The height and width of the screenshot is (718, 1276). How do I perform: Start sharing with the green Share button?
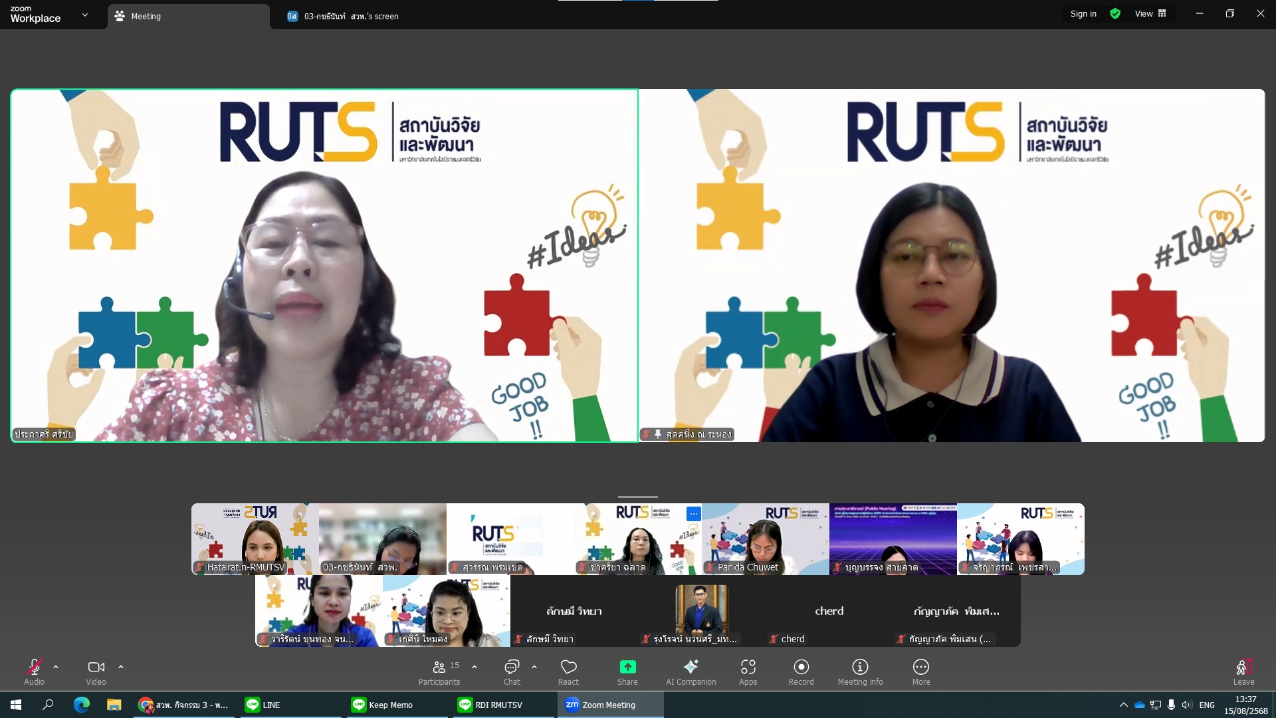(627, 671)
